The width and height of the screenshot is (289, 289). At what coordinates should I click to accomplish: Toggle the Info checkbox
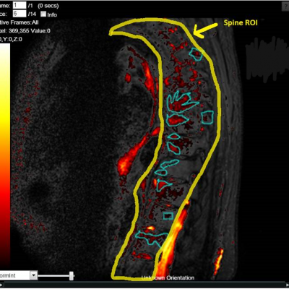[43, 14]
